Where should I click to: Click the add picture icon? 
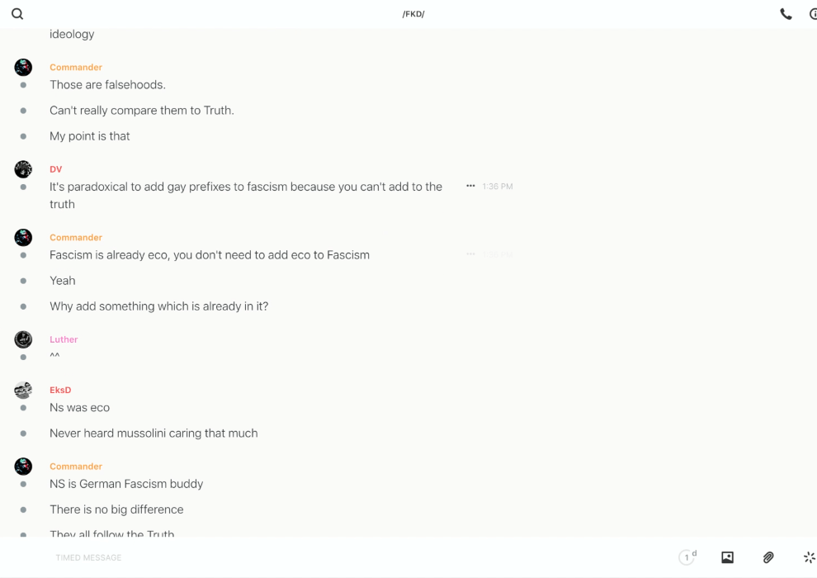tap(727, 557)
